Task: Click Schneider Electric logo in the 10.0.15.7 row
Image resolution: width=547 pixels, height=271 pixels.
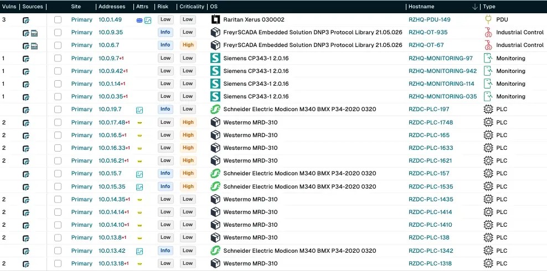Action: 216,174
